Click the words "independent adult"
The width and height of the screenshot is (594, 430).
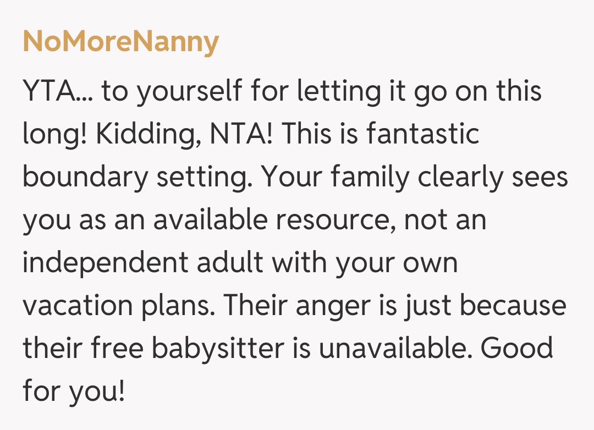tap(143, 262)
